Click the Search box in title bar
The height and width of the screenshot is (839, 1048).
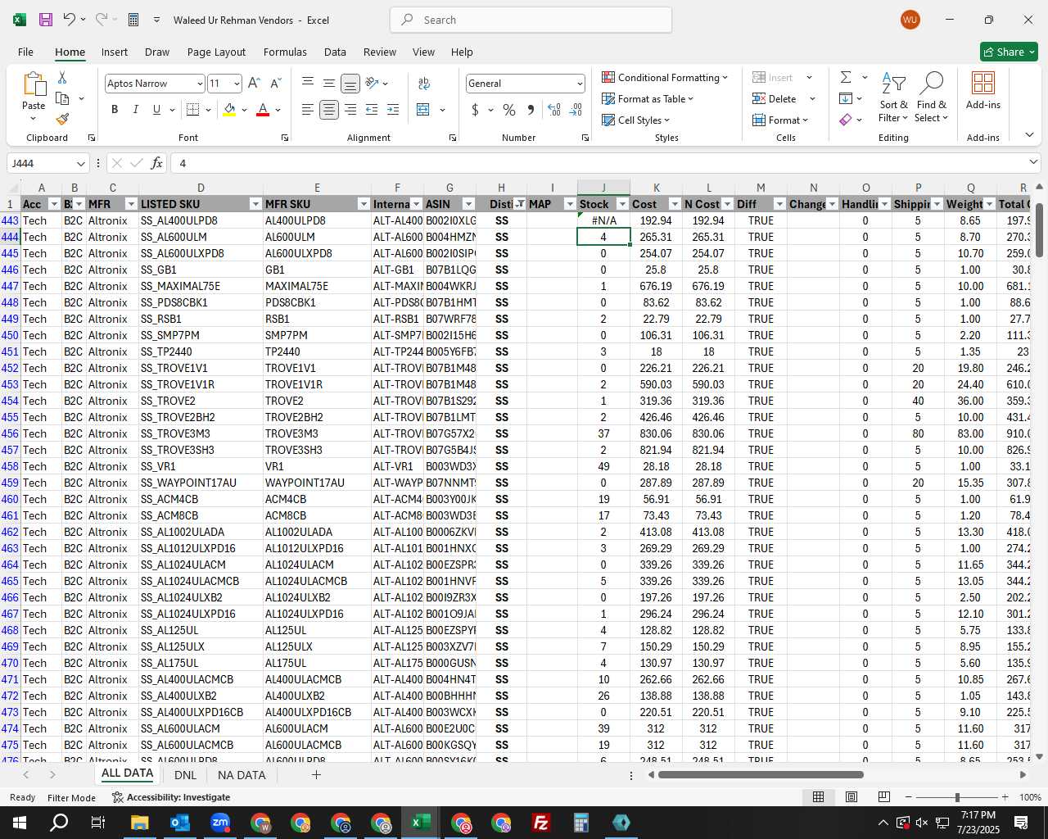(531, 20)
